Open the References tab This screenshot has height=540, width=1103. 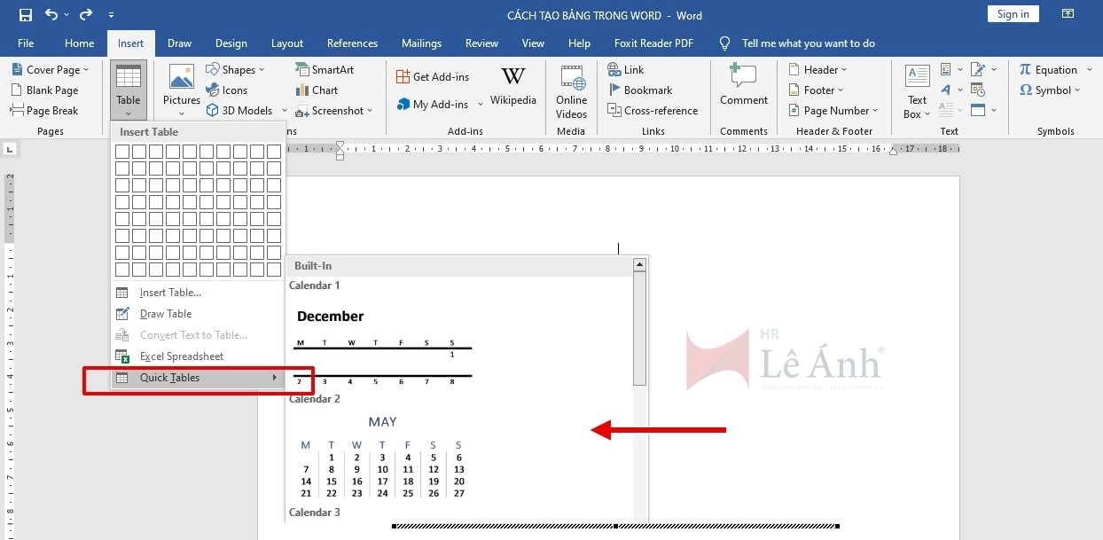click(352, 43)
